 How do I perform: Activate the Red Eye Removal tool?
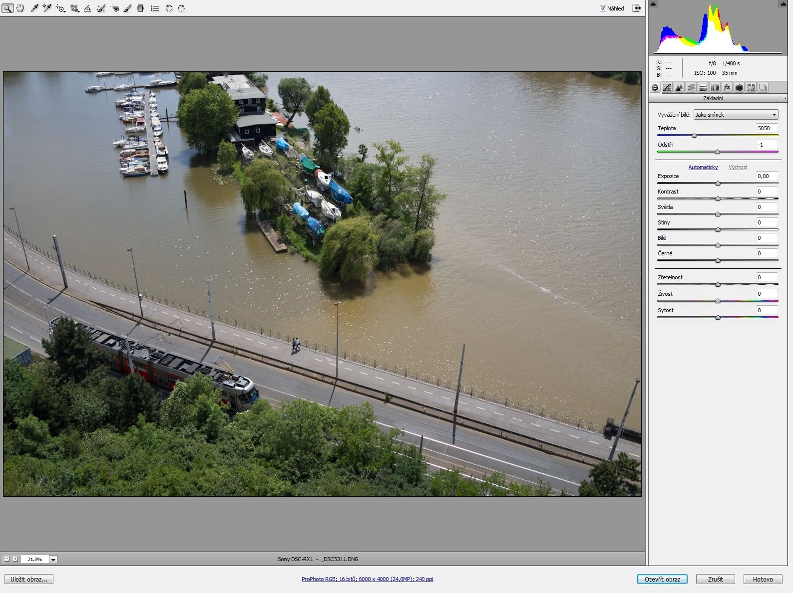tap(114, 8)
